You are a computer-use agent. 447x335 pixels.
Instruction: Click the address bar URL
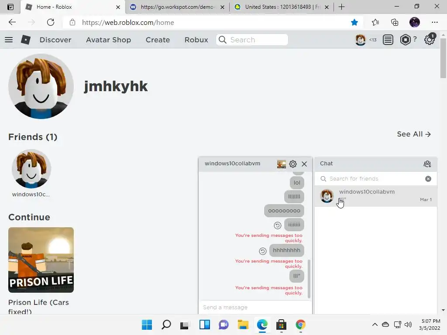(128, 22)
